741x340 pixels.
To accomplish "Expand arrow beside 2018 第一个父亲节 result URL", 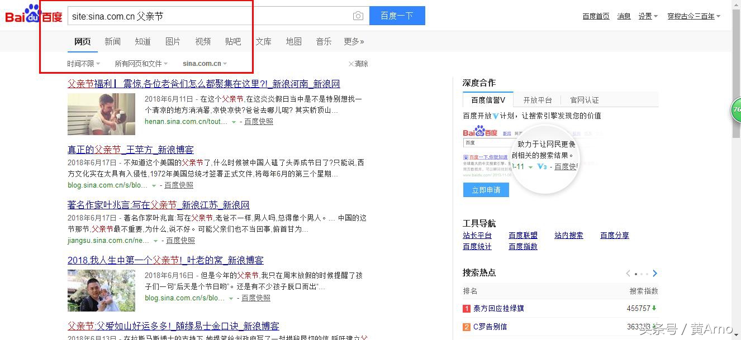I will coord(231,299).
